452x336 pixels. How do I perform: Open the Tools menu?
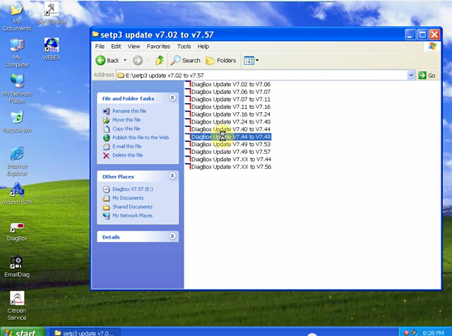184,47
